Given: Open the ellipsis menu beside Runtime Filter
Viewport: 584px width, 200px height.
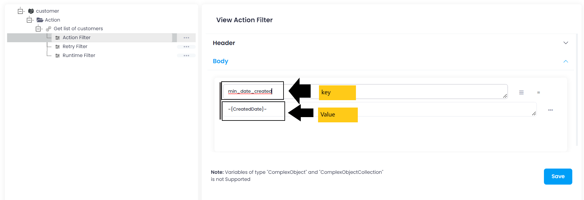Looking at the screenshot, I should tap(186, 55).
